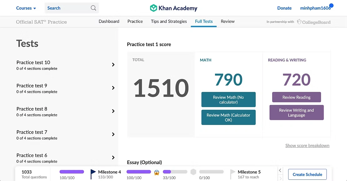
Task: Click the gray Milestone 5 flag
Action: pos(232,174)
